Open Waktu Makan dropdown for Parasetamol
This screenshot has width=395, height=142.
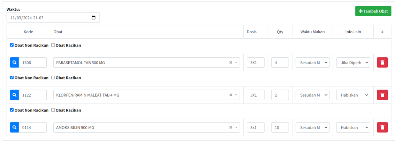tap(312, 62)
